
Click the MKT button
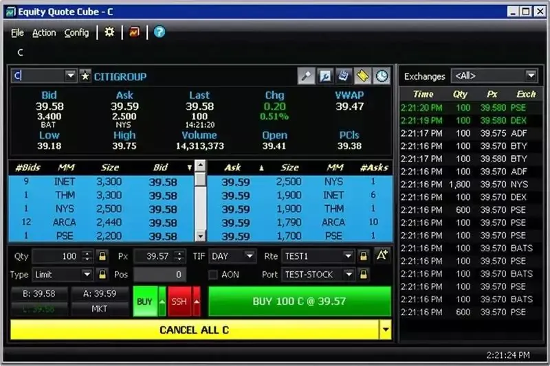click(x=100, y=309)
